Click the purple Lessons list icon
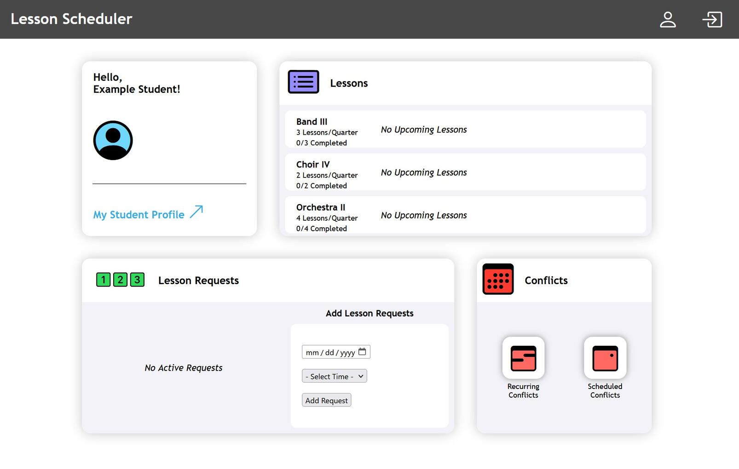739x469 pixels. 303,81
